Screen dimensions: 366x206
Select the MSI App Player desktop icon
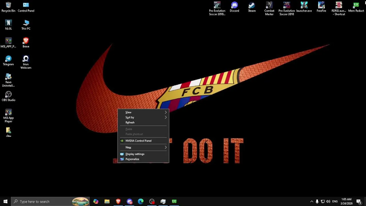coord(8,116)
